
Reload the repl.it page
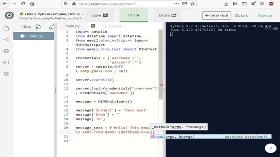click(23, 4)
